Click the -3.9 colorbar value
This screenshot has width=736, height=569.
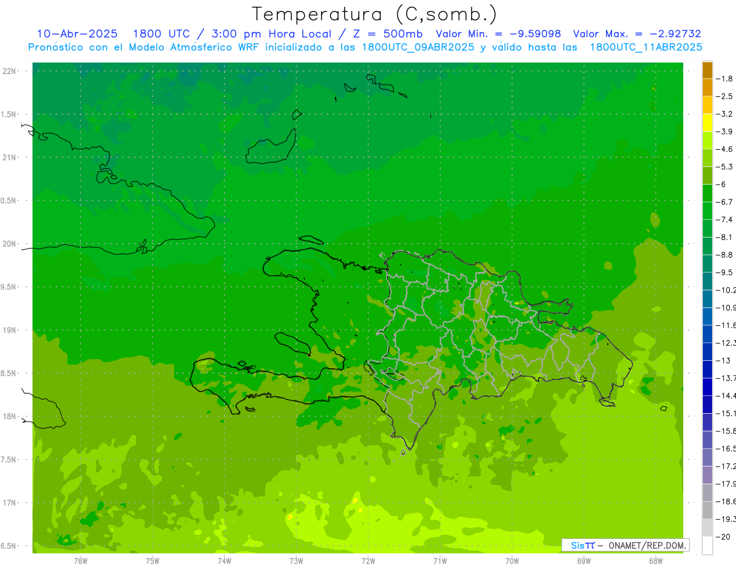725,131
